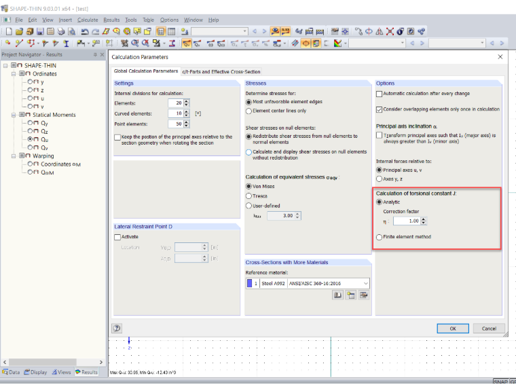Click the new Node tool icon
The image size is (516, 387).
tap(8, 43)
